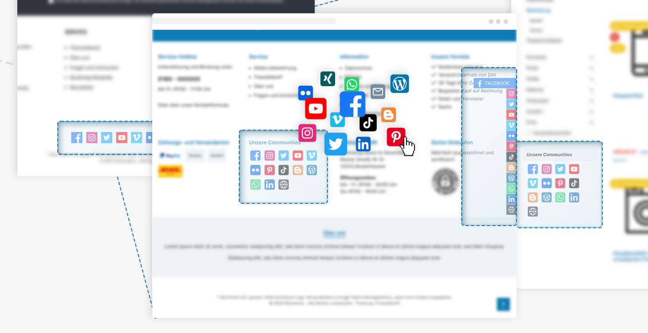Viewport: 648px width, 333px height.
Task: Open the email envelope icon
Action: pos(378,91)
